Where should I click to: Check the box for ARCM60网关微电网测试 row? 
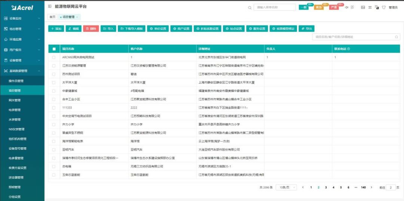pos(54,58)
